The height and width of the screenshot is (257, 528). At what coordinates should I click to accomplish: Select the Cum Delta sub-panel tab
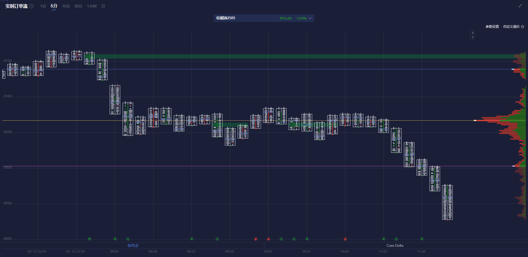click(395, 245)
